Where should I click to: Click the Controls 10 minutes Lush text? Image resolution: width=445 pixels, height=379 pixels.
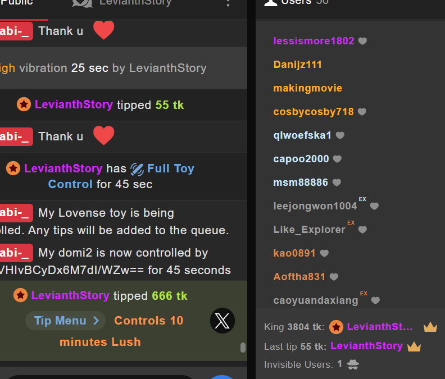(x=121, y=331)
